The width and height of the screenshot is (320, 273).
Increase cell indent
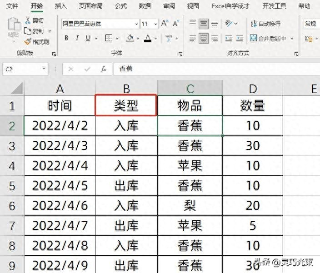tap(240, 38)
